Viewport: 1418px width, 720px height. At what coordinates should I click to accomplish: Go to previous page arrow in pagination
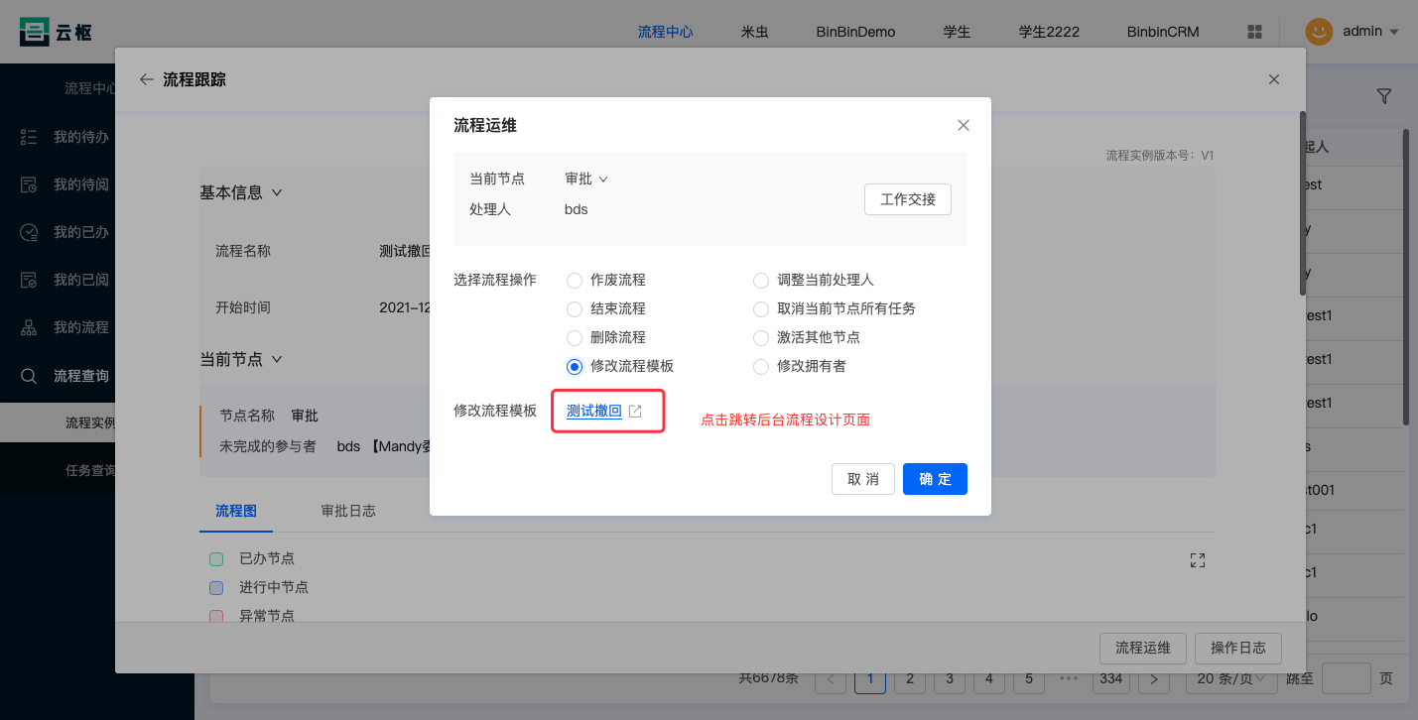pos(831,679)
